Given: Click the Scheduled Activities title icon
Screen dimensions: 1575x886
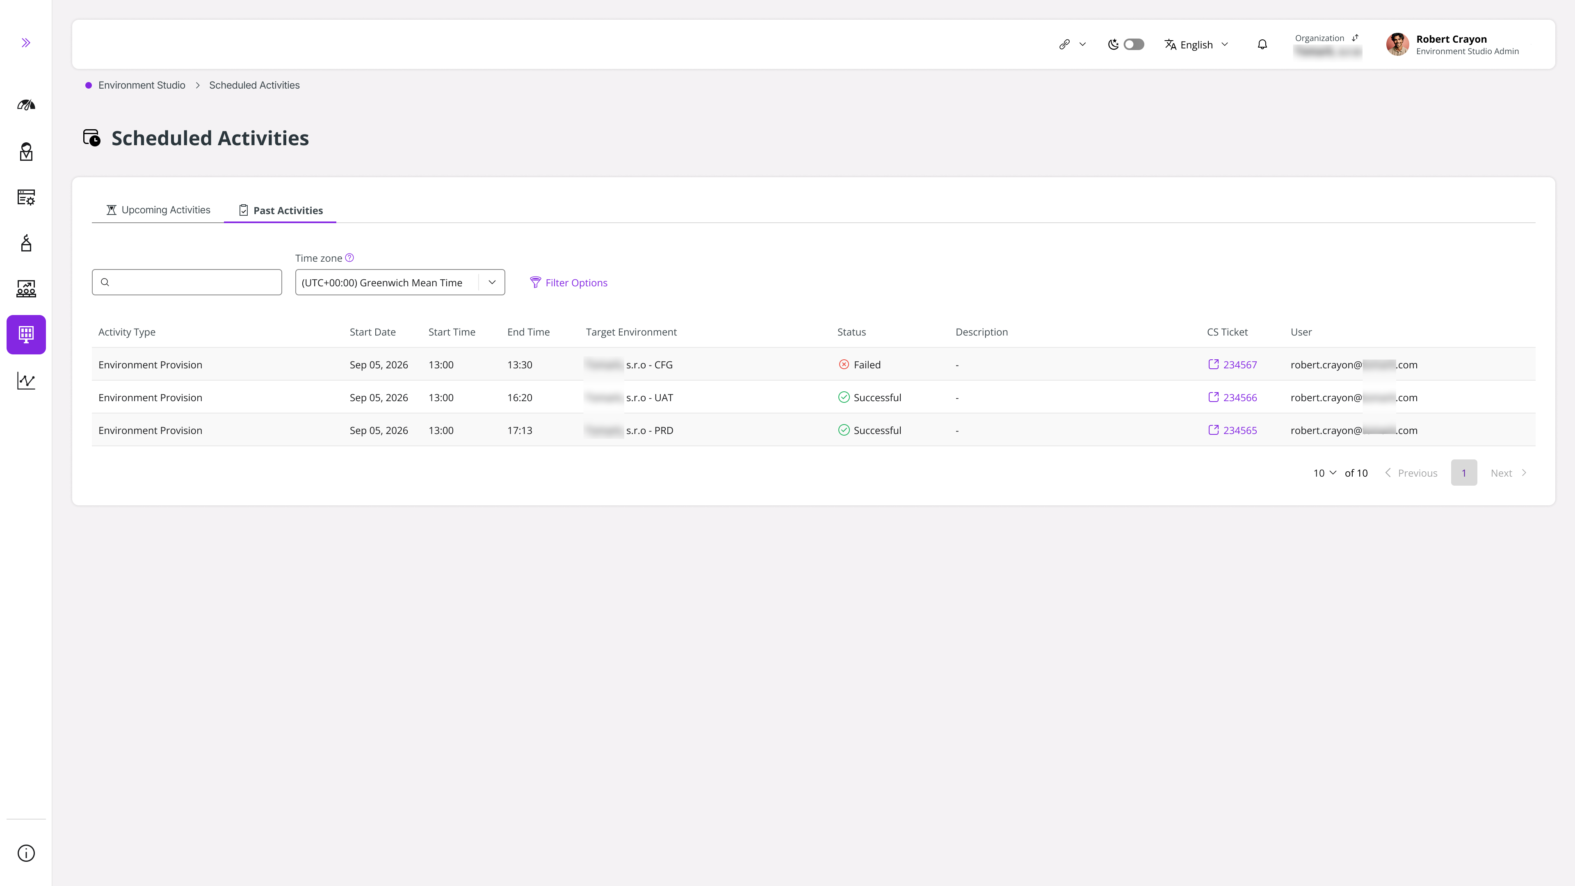Looking at the screenshot, I should 92,137.
